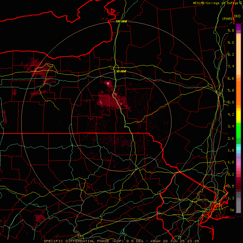Image resolution: width=243 pixels, height=243 pixels.
Task: Click the TH label on the color scale
Action: point(232,210)
